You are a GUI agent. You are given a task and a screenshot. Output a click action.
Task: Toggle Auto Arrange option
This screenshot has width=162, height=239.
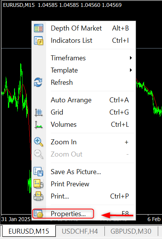(83, 100)
